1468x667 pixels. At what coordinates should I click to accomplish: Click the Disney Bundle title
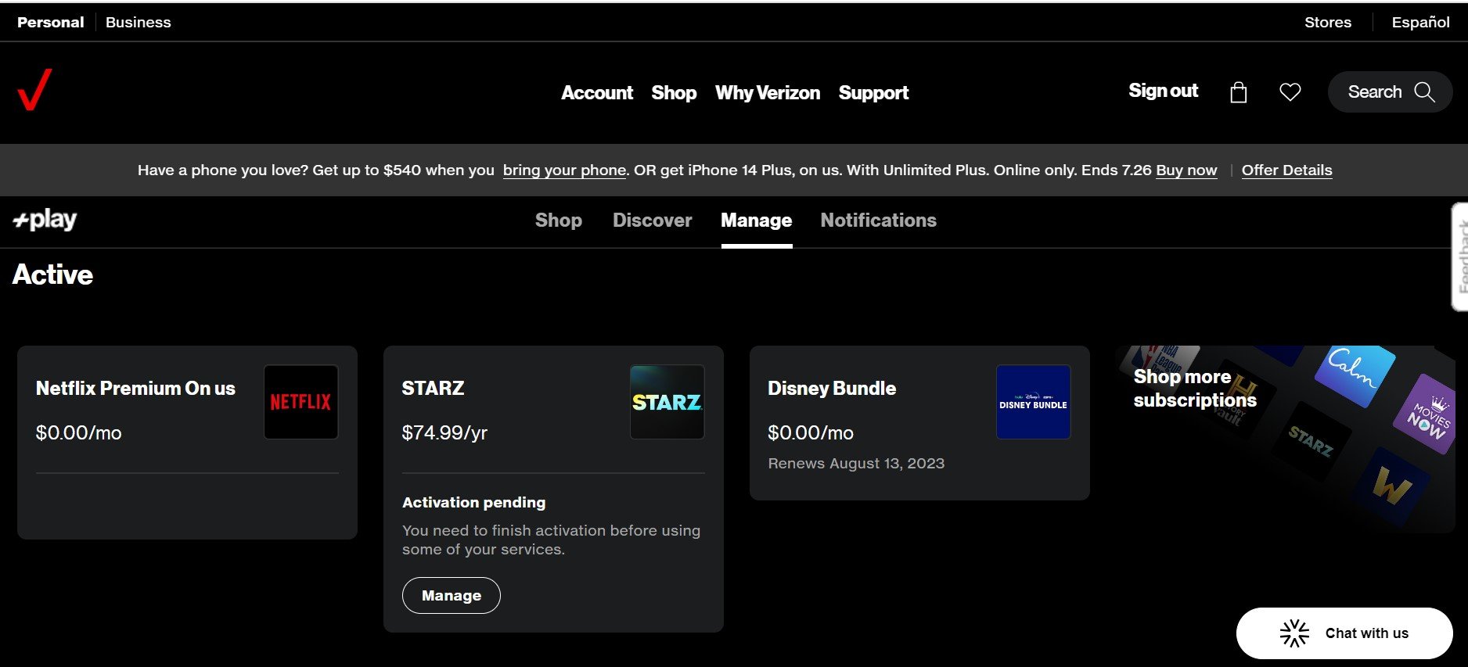pyautogui.click(x=832, y=389)
